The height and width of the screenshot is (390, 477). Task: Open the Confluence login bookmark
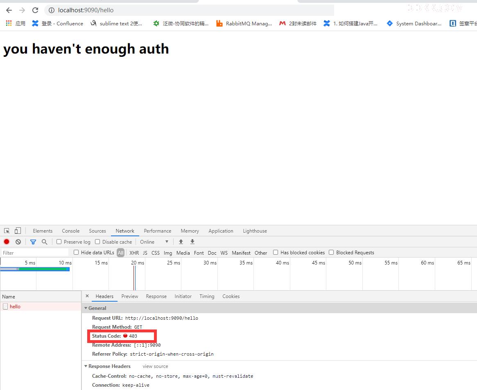tap(57, 23)
